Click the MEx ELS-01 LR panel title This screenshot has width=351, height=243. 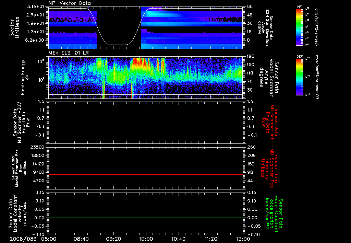(69, 53)
